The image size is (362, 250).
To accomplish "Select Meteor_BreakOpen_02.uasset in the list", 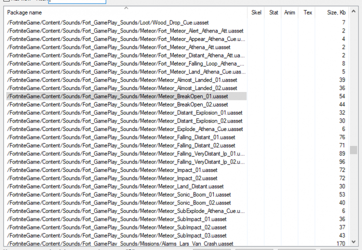I will click(117, 104).
